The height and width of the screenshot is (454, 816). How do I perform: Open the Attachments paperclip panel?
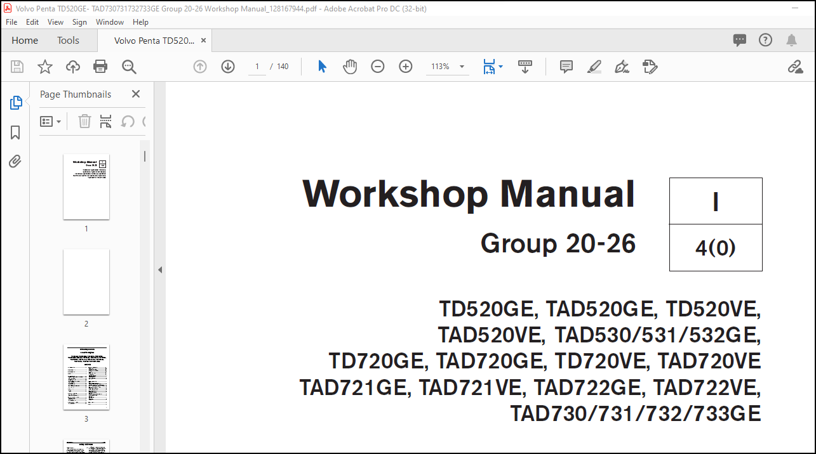15,162
